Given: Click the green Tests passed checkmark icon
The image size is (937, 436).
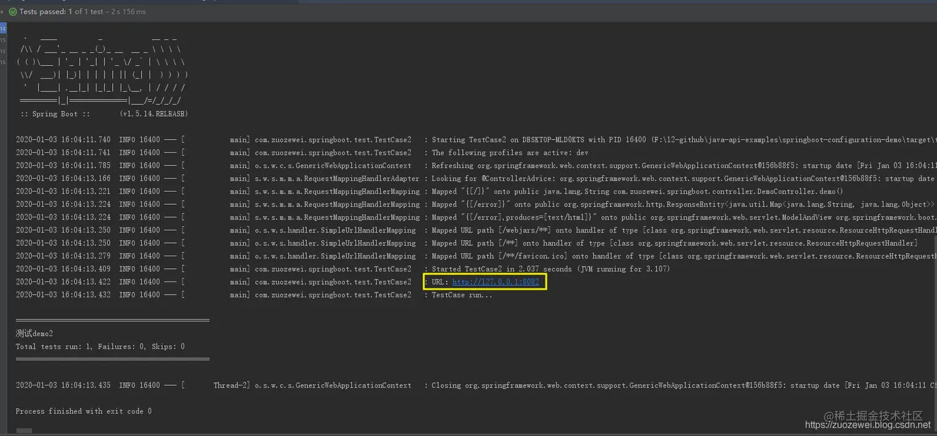Looking at the screenshot, I should 13,12.
